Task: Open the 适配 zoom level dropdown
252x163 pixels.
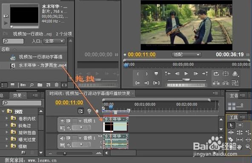Action: [x=186, y=55]
